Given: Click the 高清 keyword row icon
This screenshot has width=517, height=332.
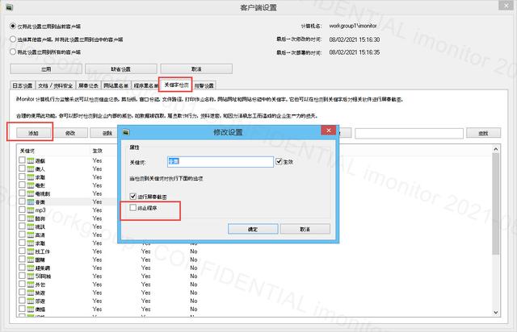Looking at the screenshot, I should click(31, 235).
